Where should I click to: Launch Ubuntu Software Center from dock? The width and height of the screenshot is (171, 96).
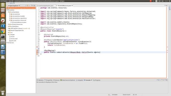pyautogui.click(x=3, y=15)
